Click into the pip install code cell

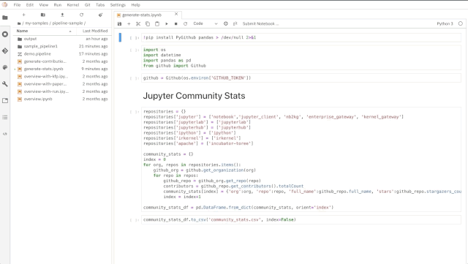[x=301, y=37]
